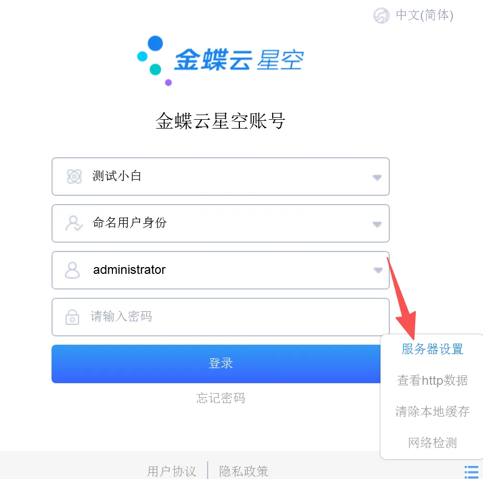Click the lock icon in password field
The image size is (483, 479).
tap(72, 317)
